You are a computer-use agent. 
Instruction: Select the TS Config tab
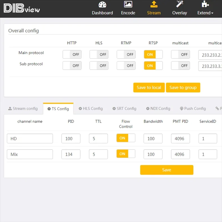pyautogui.click(x=58, y=109)
